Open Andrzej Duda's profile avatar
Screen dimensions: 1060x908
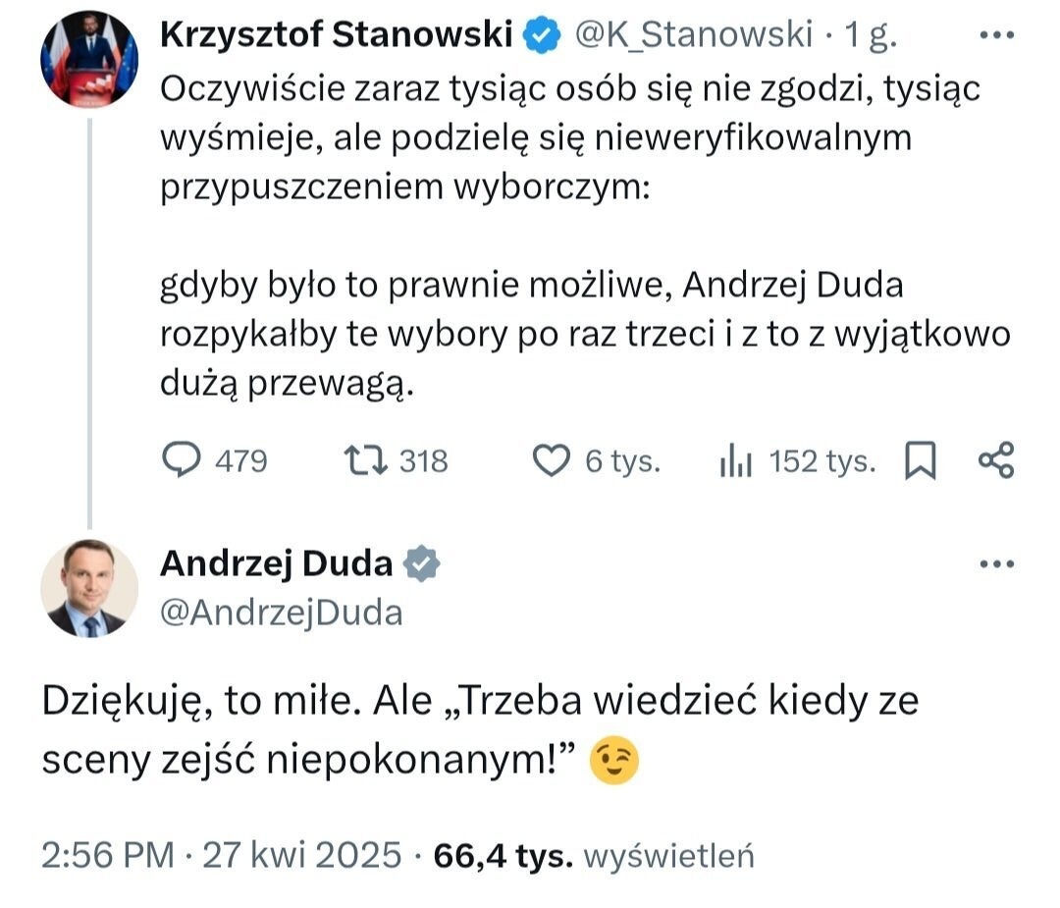(x=89, y=588)
